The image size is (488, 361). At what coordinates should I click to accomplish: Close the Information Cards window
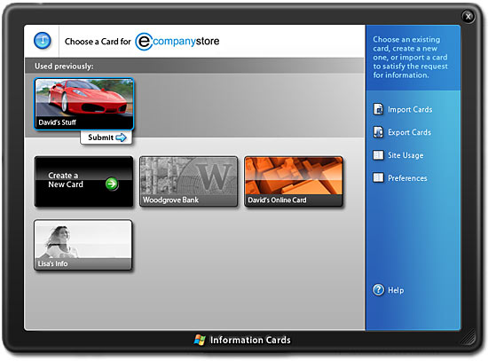(x=468, y=17)
